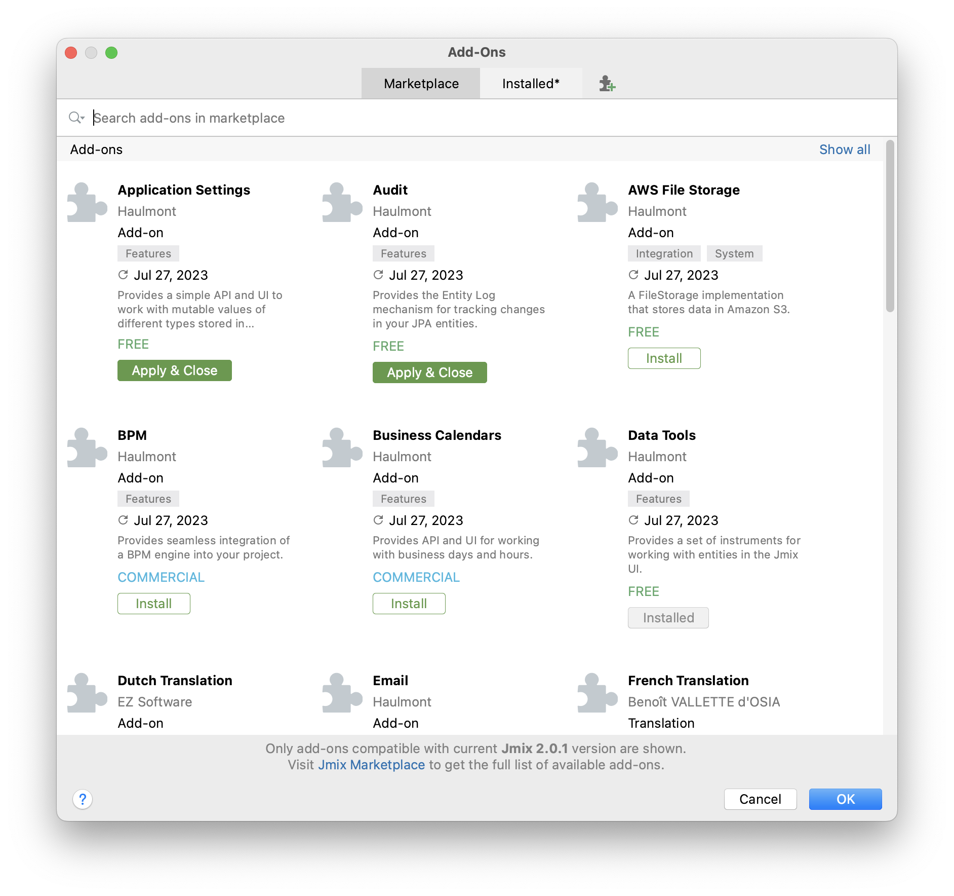Install the Business Calendars add-on
The image size is (954, 896).
409,604
